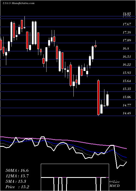Image resolution: width=136 pixels, height=191 pixels.
Task: Click the 18.05 price axis label
Action: tap(127, 14)
